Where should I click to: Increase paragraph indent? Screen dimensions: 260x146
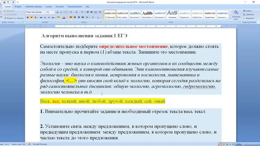[x=91, y=12]
